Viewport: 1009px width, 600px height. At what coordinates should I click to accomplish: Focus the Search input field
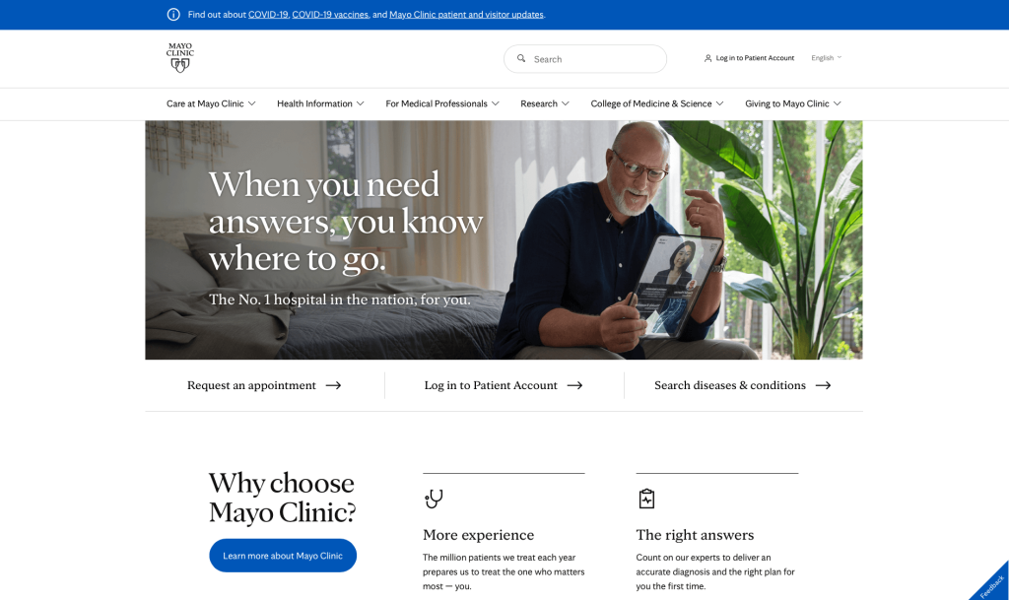(x=585, y=58)
